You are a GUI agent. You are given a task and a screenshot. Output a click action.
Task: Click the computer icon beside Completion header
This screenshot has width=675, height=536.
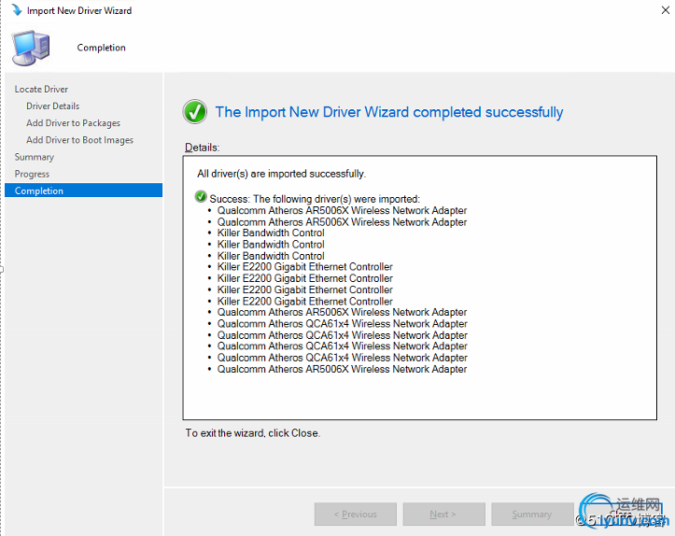click(31, 48)
